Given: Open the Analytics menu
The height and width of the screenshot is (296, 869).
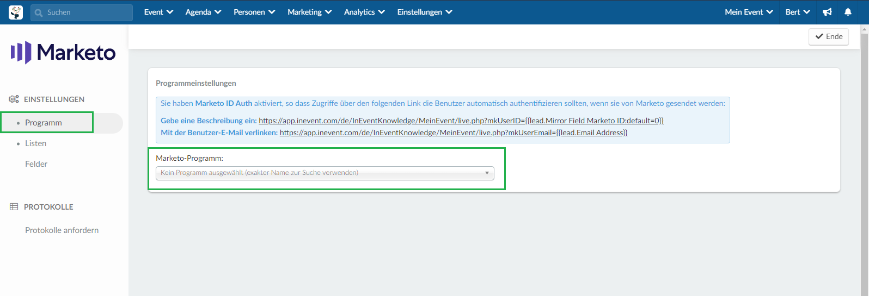Looking at the screenshot, I should (364, 12).
